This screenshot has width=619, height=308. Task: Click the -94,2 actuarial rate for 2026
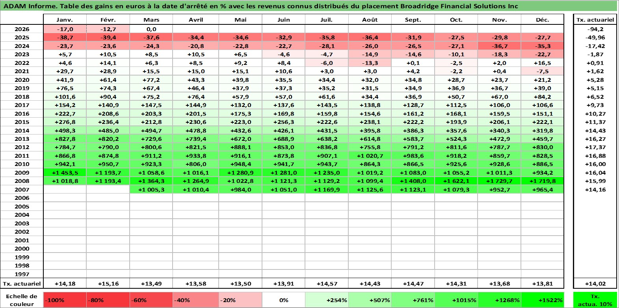595,29
